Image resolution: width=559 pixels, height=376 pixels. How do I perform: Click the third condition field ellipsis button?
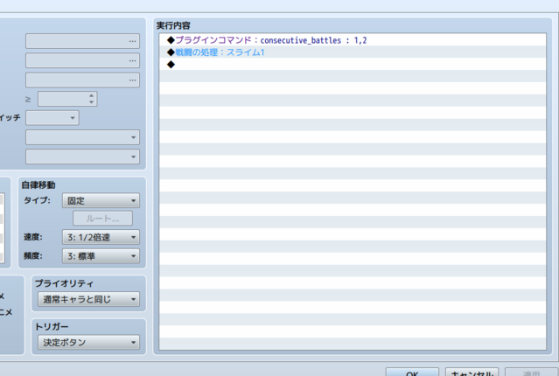pyautogui.click(x=133, y=80)
